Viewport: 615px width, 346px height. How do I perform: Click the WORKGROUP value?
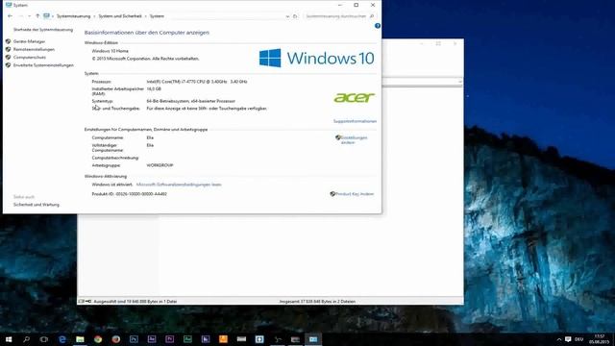160,165
